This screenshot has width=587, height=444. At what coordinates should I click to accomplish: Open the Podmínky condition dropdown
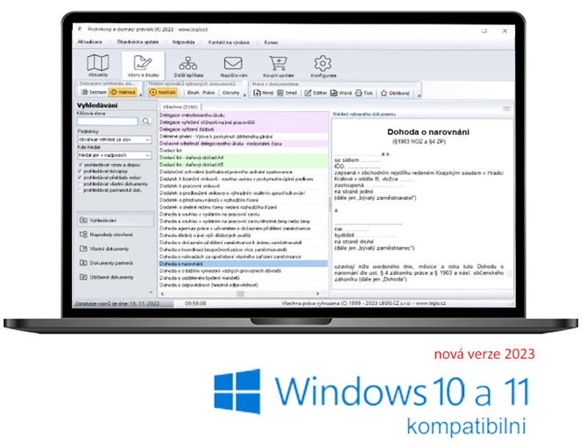[115, 139]
